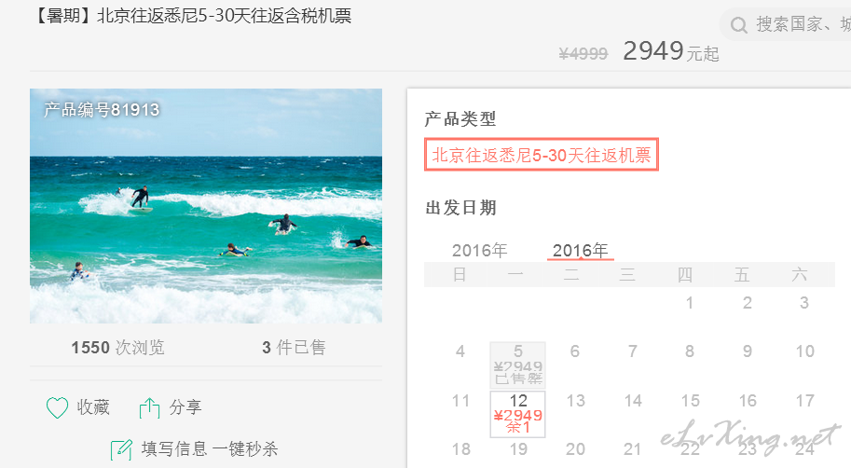Image resolution: width=851 pixels, height=468 pixels.
Task: Switch to the underlined 2016年 tab
Action: tap(580, 250)
